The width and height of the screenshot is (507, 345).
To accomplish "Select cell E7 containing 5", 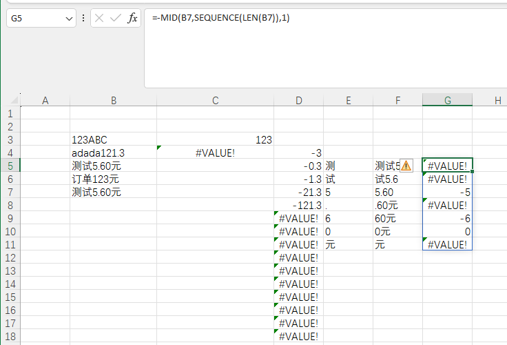I will pos(349,192).
